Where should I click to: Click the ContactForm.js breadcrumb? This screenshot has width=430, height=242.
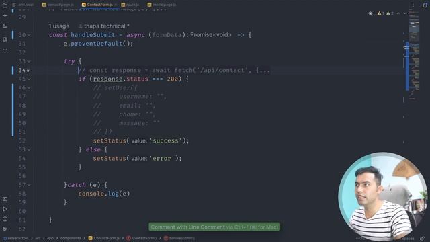pyautogui.click(x=104, y=238)
